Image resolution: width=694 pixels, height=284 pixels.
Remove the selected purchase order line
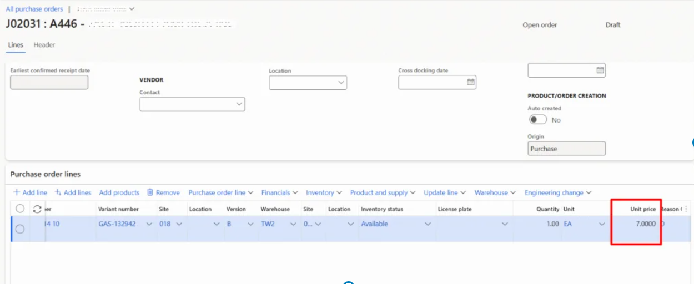(x=163, y=192)
